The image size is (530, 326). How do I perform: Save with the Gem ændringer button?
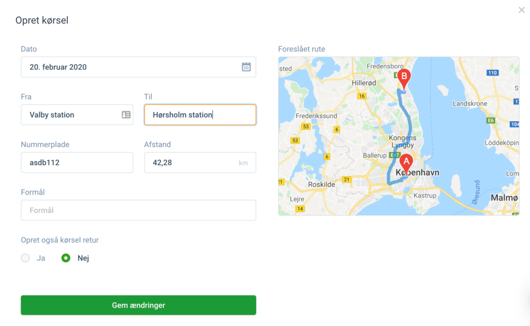click(x=138, y=305)
